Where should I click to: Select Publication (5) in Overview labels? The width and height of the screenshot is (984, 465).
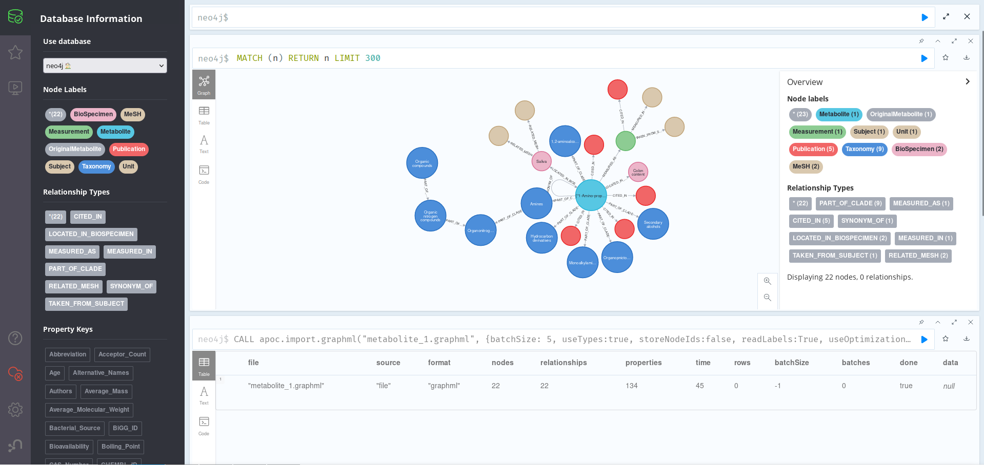click(x=813, y=149)
